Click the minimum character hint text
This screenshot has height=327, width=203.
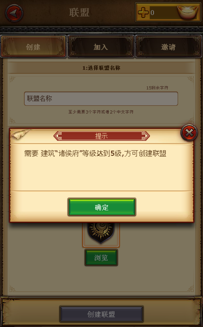[101, 112]
